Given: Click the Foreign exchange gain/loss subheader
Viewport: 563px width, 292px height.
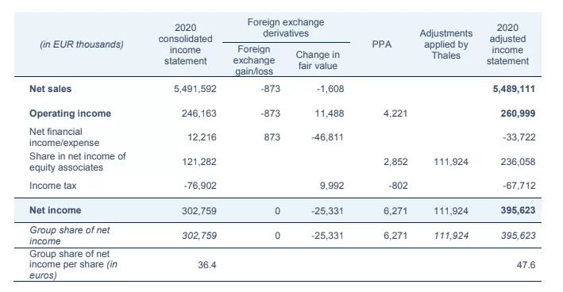Looking at the screenshot, I should click(x=254, y=60).
